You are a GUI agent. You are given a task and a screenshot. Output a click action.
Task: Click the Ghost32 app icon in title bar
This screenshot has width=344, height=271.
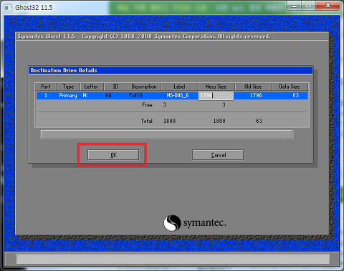(x=9, y=8)
